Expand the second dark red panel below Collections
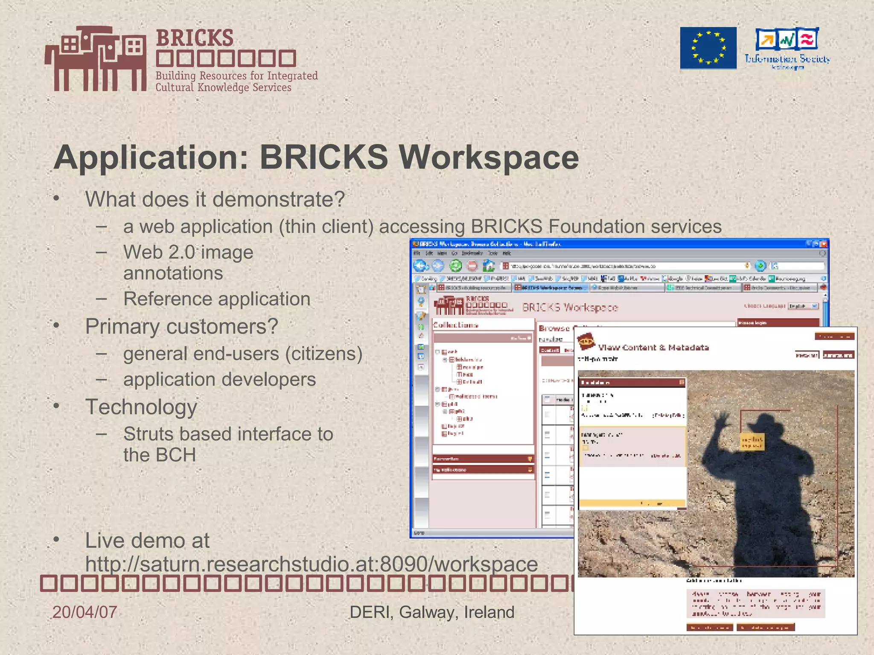This screenshot has height=655, width=874. (483, 470)
